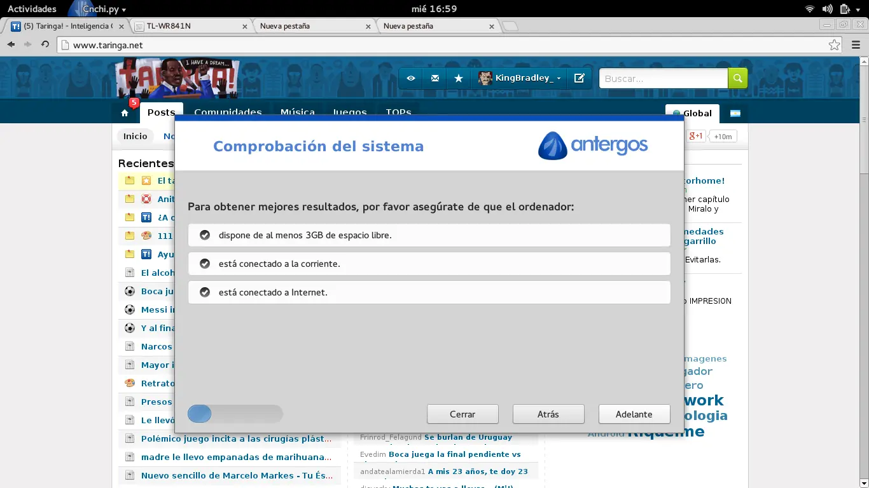This screenshot has width=869, height=488.
Task: Open 'Boca juega la final pendiente vs' link
Action: tap(455, 454)
